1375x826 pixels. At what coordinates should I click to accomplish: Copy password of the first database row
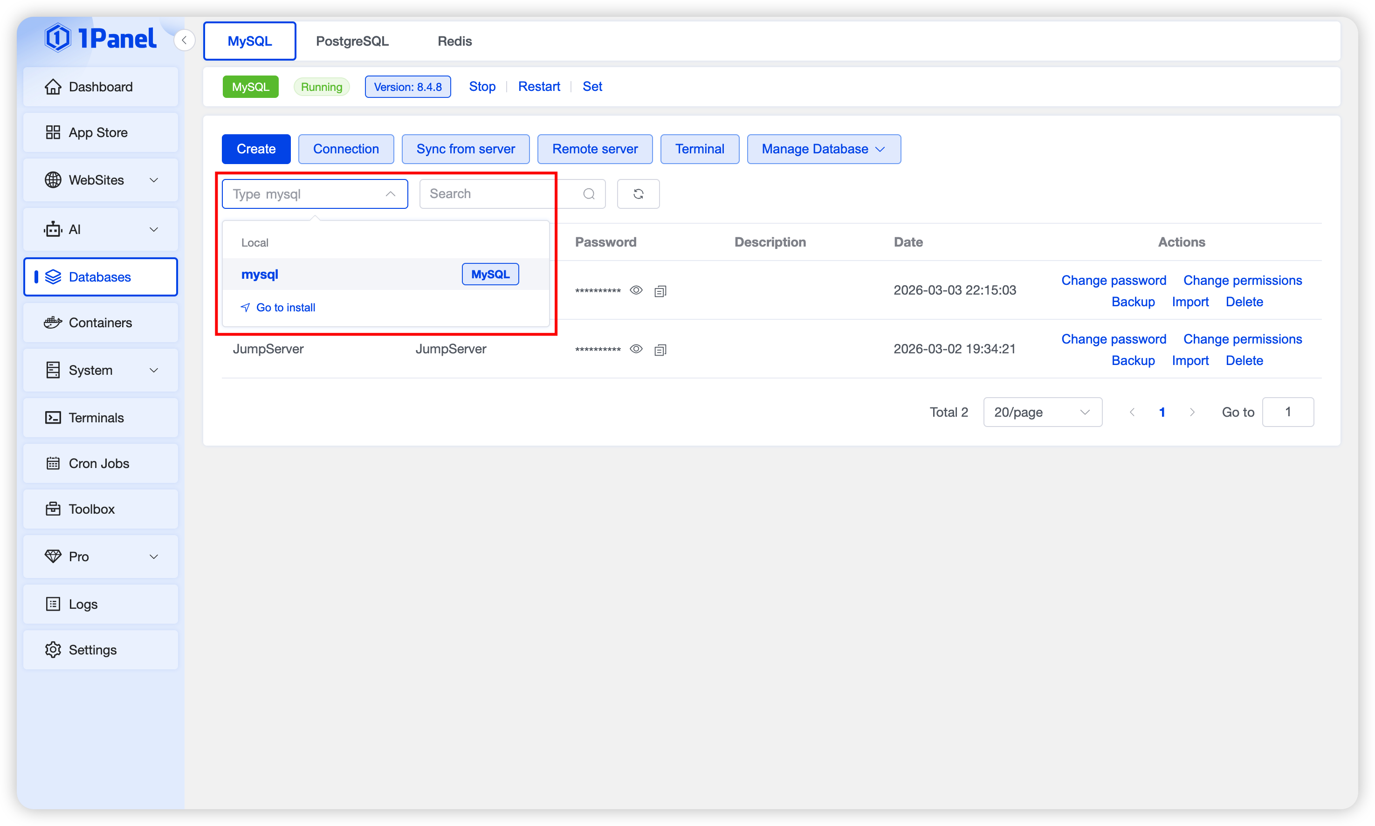click(660, 291)
